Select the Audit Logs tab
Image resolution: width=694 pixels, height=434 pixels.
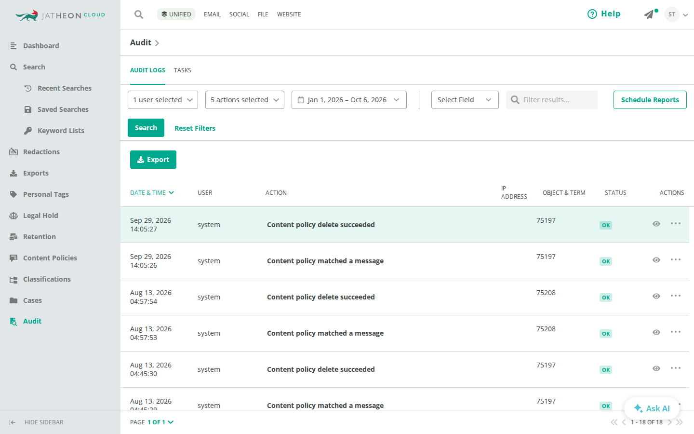147,70
